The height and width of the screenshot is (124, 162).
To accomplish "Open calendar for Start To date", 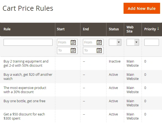I will [x=73, y=50].
